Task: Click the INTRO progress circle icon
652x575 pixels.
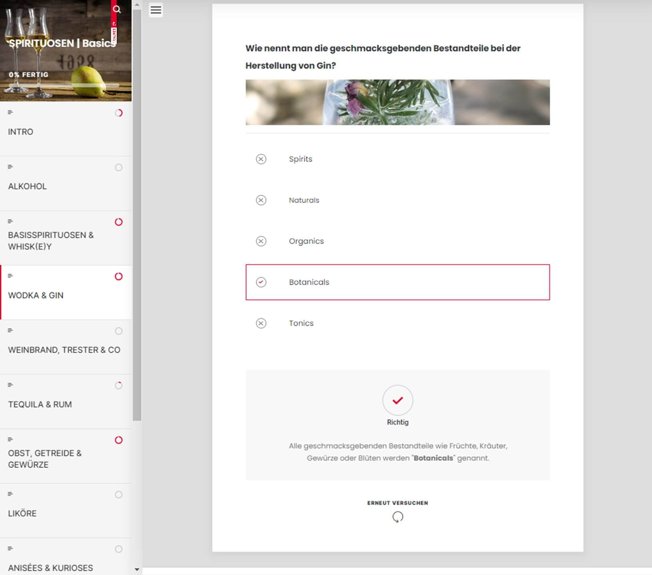Action: pyautogui.click(x=119, y=113)
